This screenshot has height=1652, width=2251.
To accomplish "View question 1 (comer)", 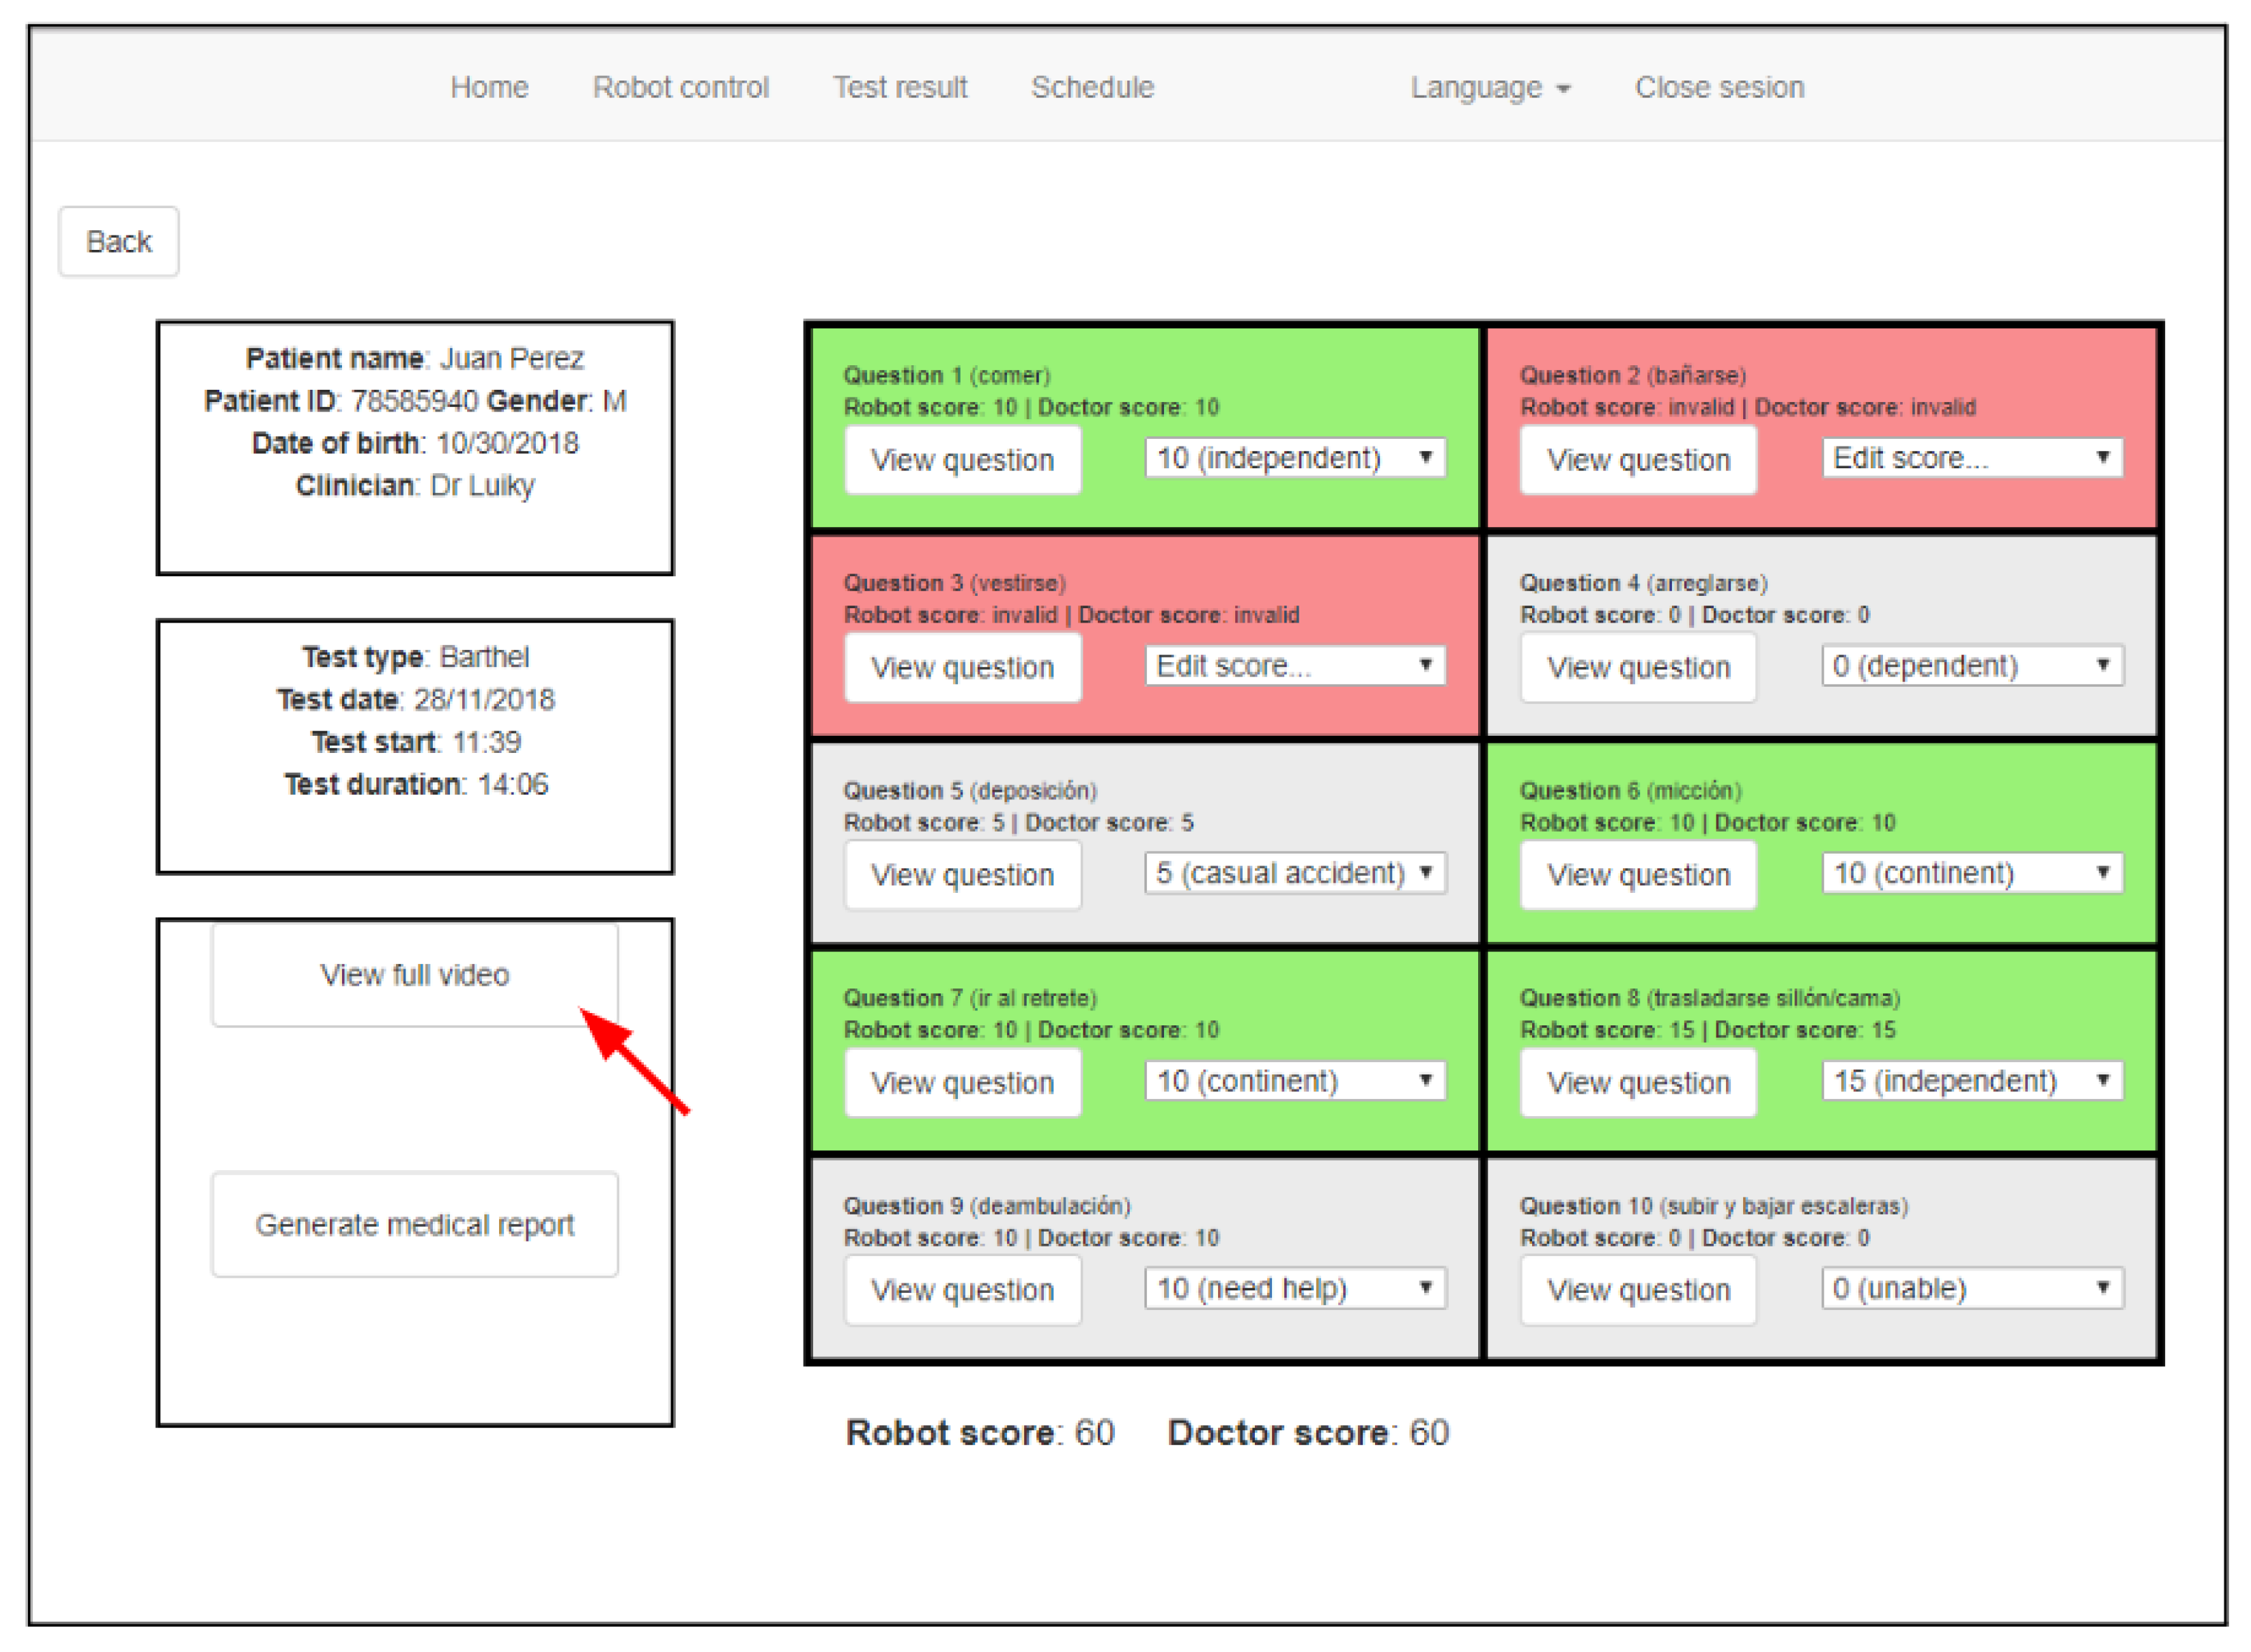I will 962,460.
